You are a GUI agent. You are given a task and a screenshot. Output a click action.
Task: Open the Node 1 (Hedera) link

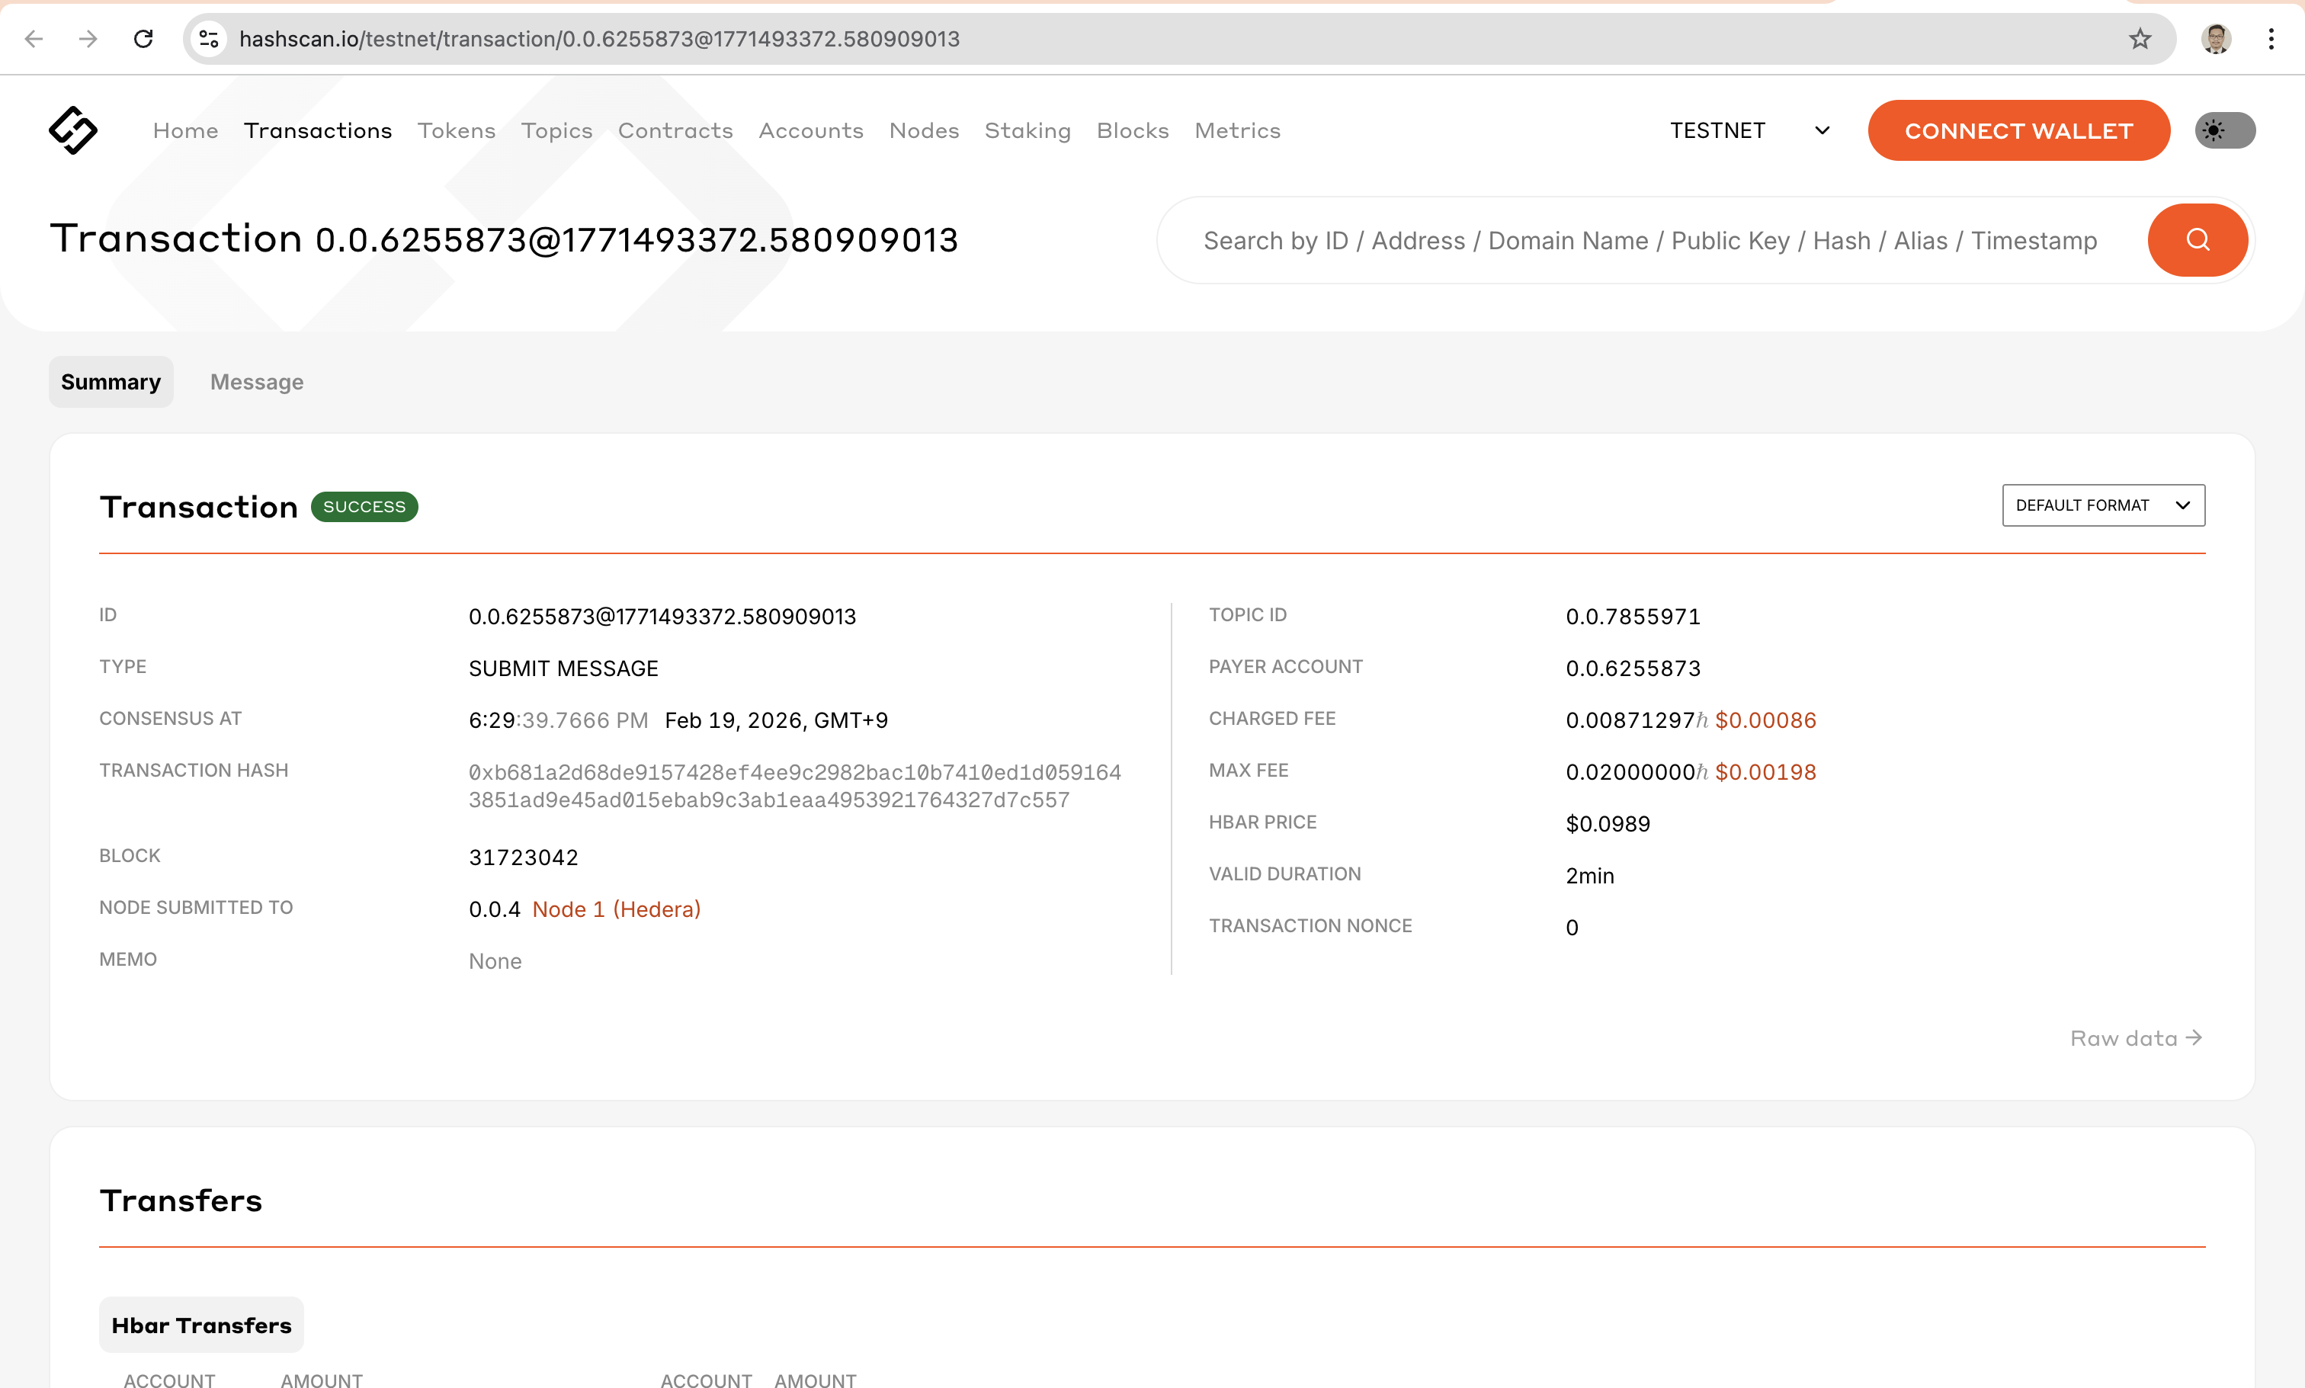coord(616,909)
